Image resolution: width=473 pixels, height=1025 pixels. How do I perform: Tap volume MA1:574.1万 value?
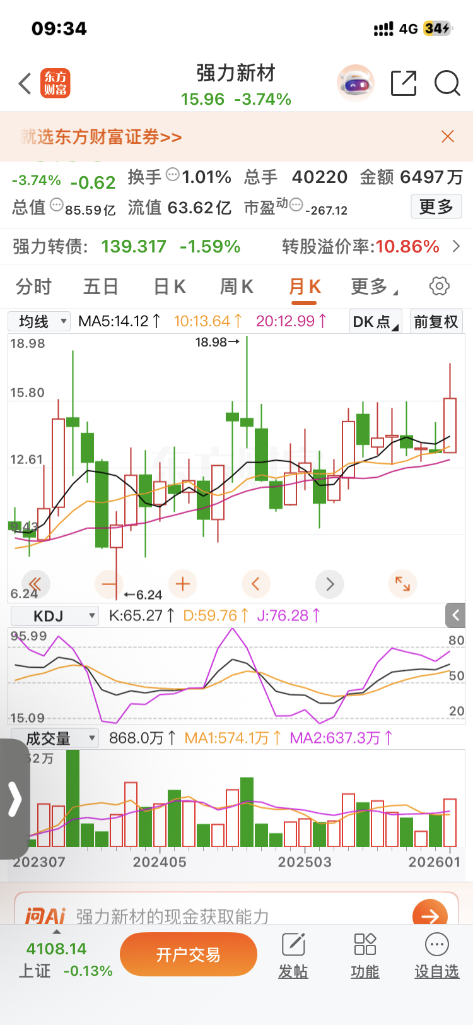coord(233,738)
